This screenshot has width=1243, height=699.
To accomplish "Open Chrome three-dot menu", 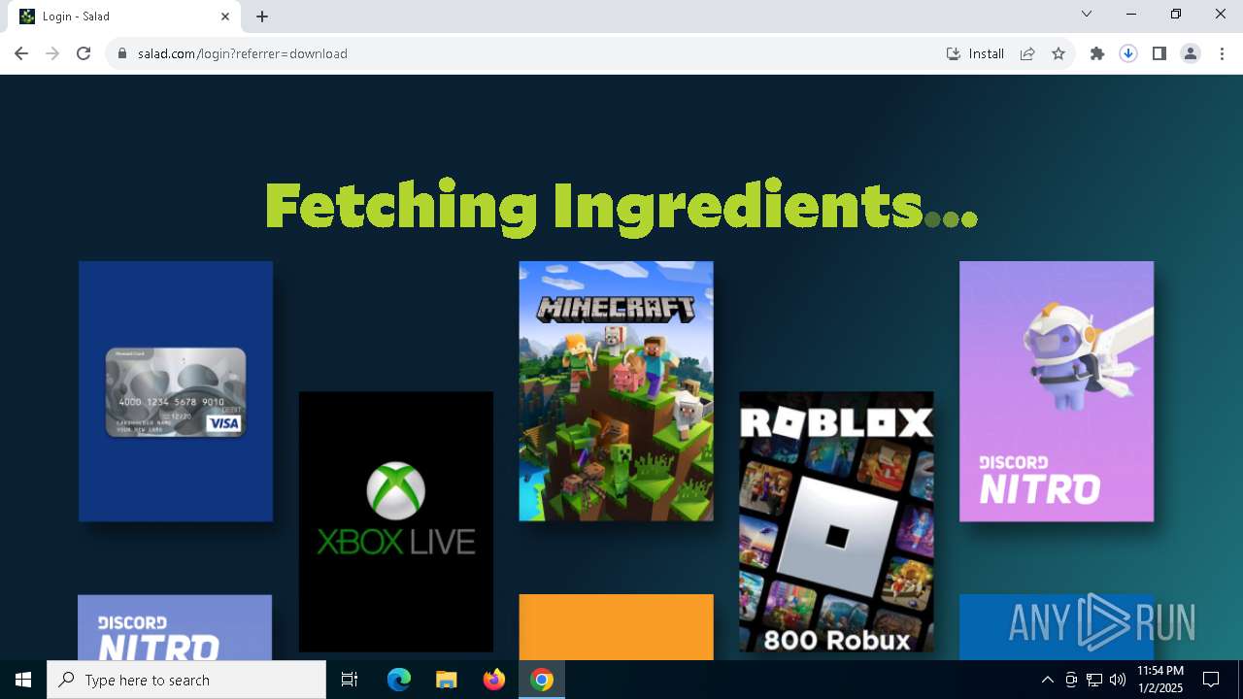I will (1222, 53).
